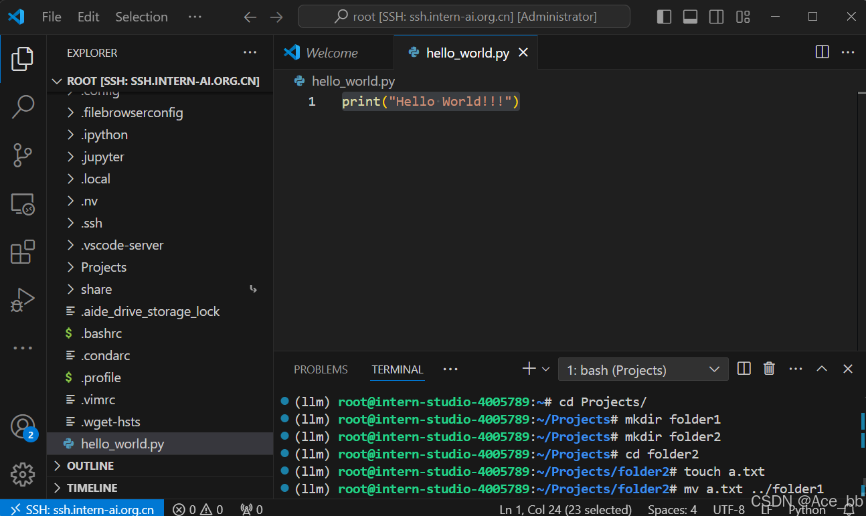The width and height of the screenshot is (866, 516).
Task: Open the Manage gear menu
Action: pos(23,474)
